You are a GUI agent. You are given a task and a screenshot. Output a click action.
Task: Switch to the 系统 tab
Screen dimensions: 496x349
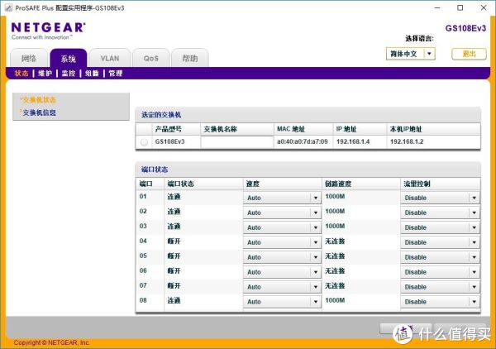(69, 58)
